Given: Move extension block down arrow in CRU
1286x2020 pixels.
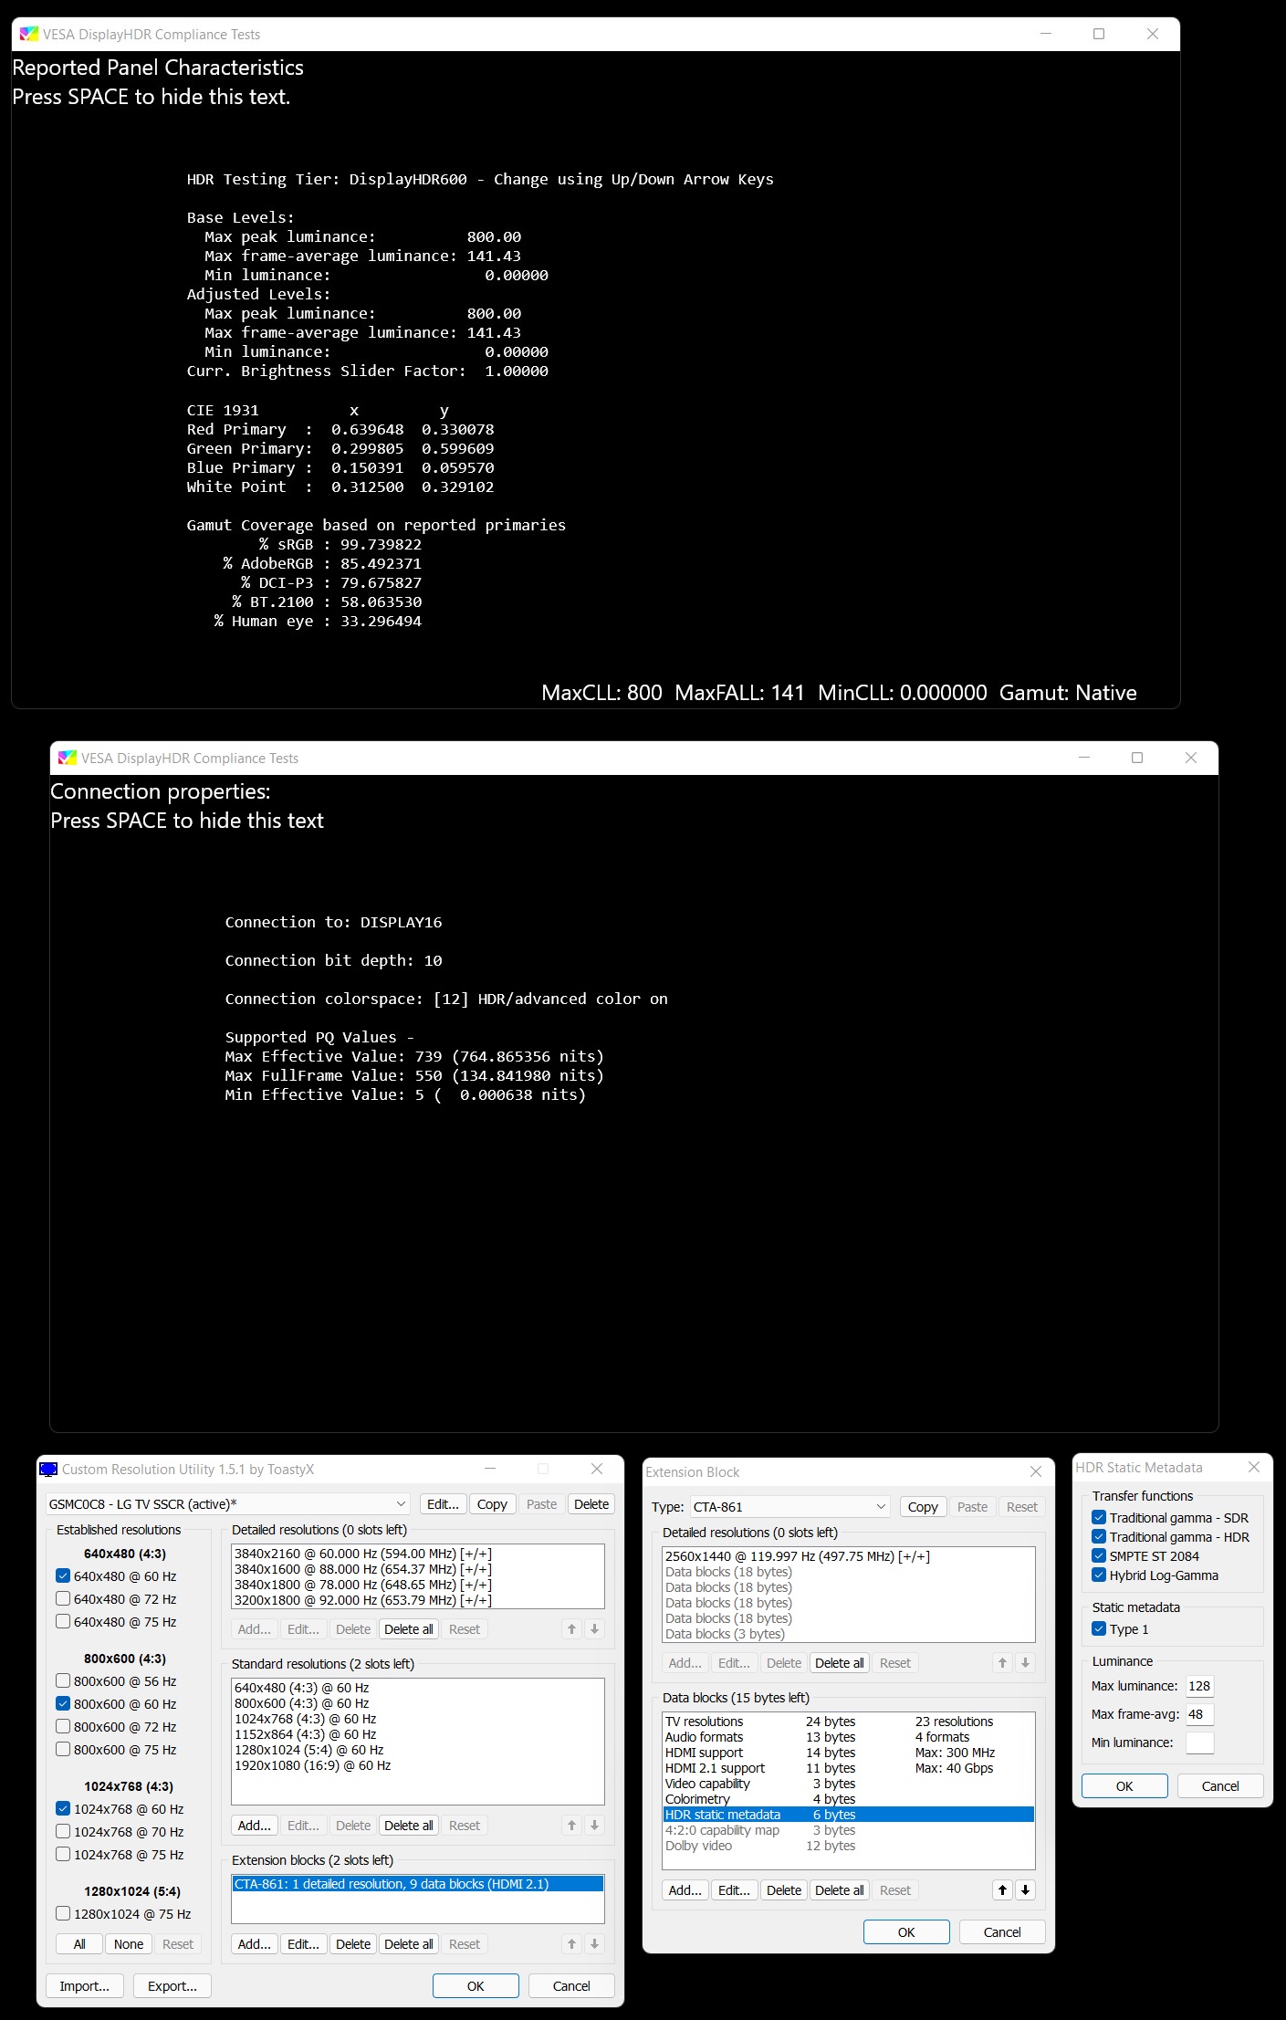Looking at the screenshot, I should [x=594, y=1943].
